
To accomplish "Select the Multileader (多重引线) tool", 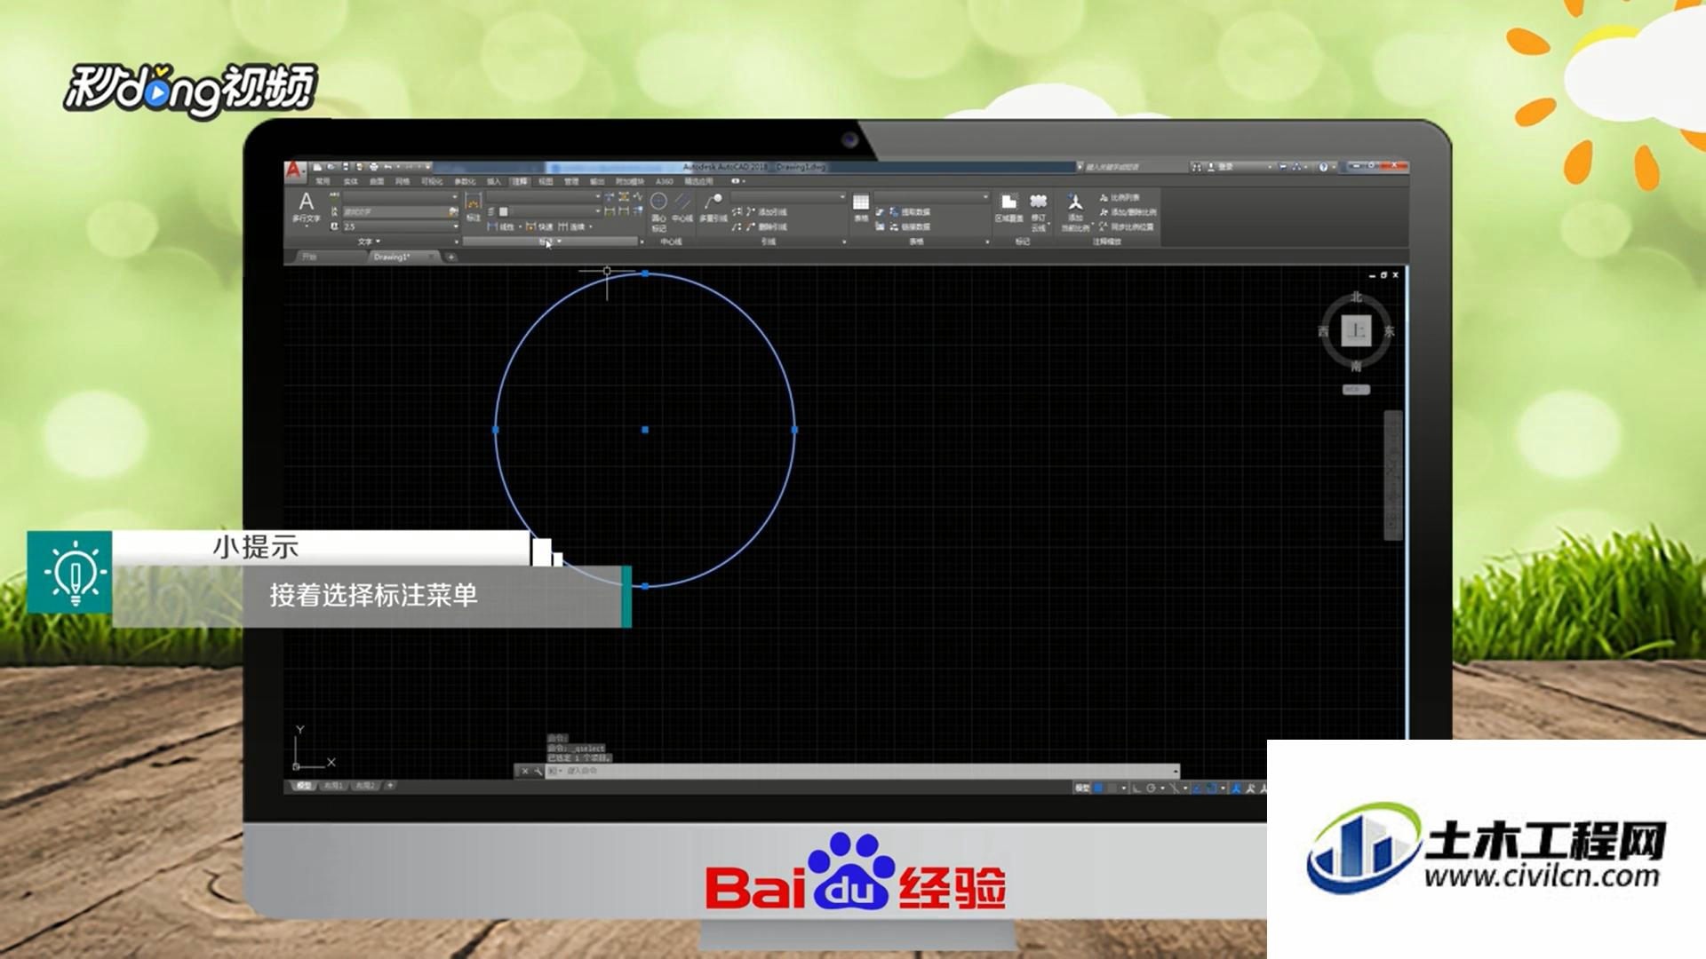I will (713, 208).
